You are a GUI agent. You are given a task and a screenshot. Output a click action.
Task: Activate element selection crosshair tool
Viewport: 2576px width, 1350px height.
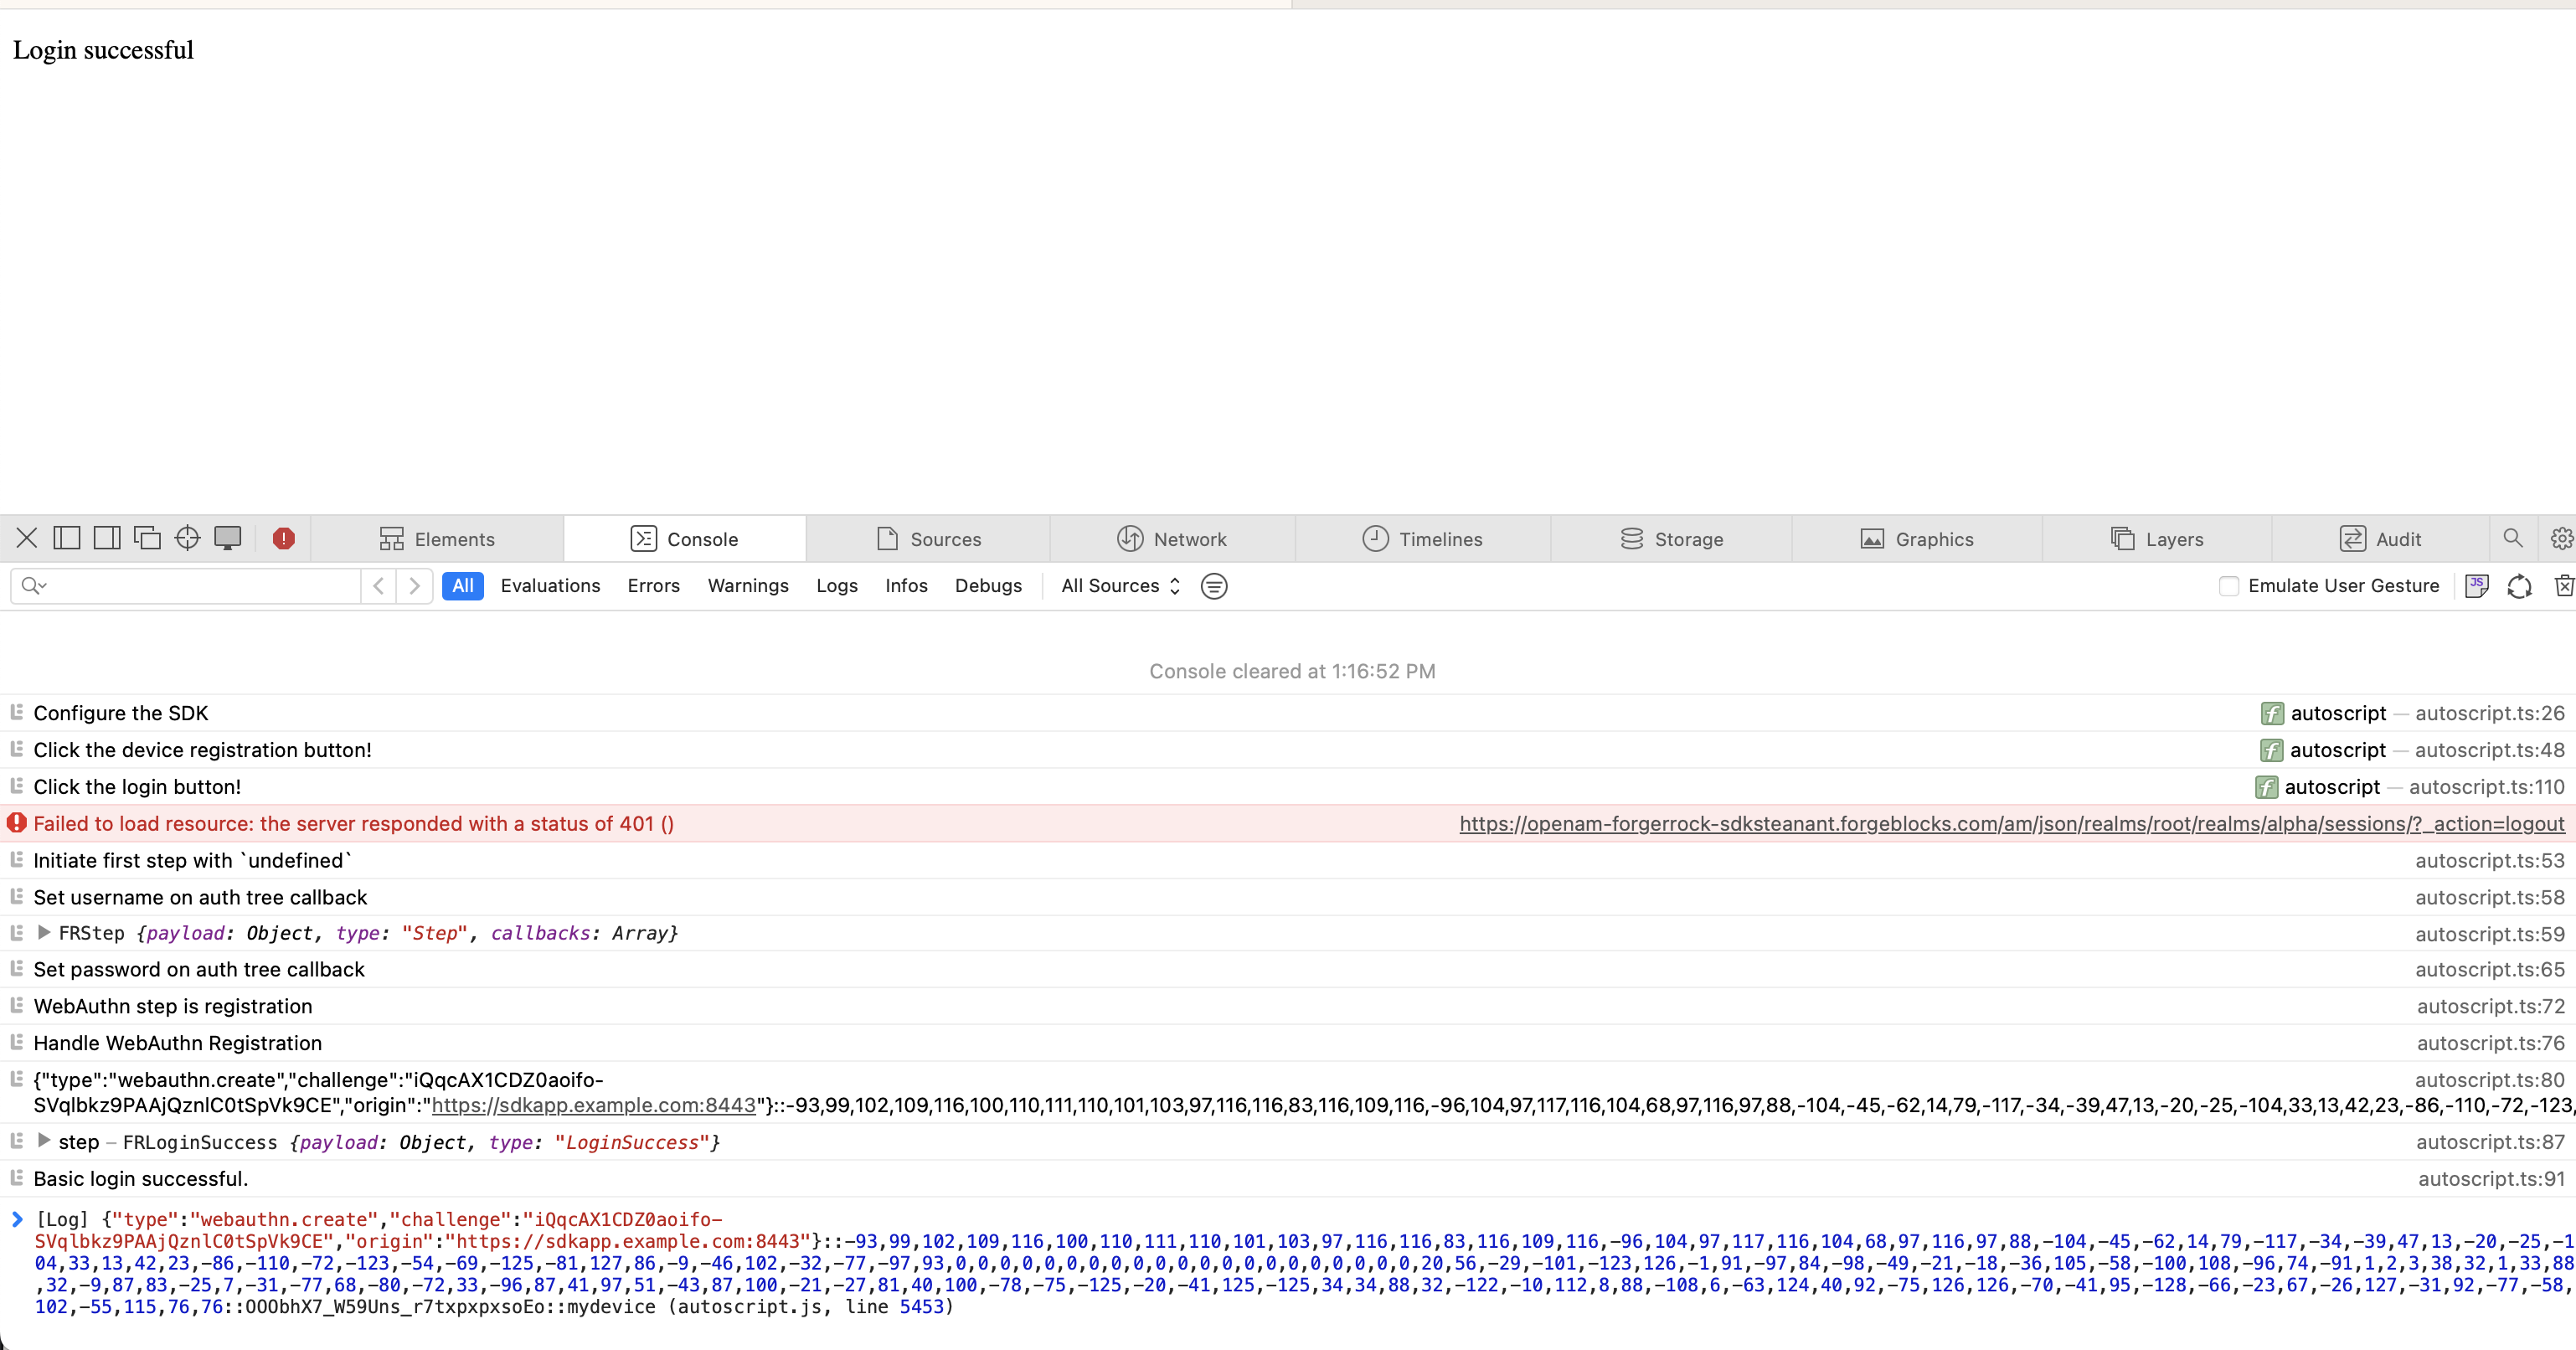187,538
